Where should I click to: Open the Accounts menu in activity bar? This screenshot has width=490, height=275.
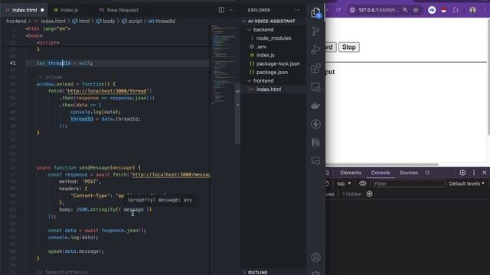(315, 257)
